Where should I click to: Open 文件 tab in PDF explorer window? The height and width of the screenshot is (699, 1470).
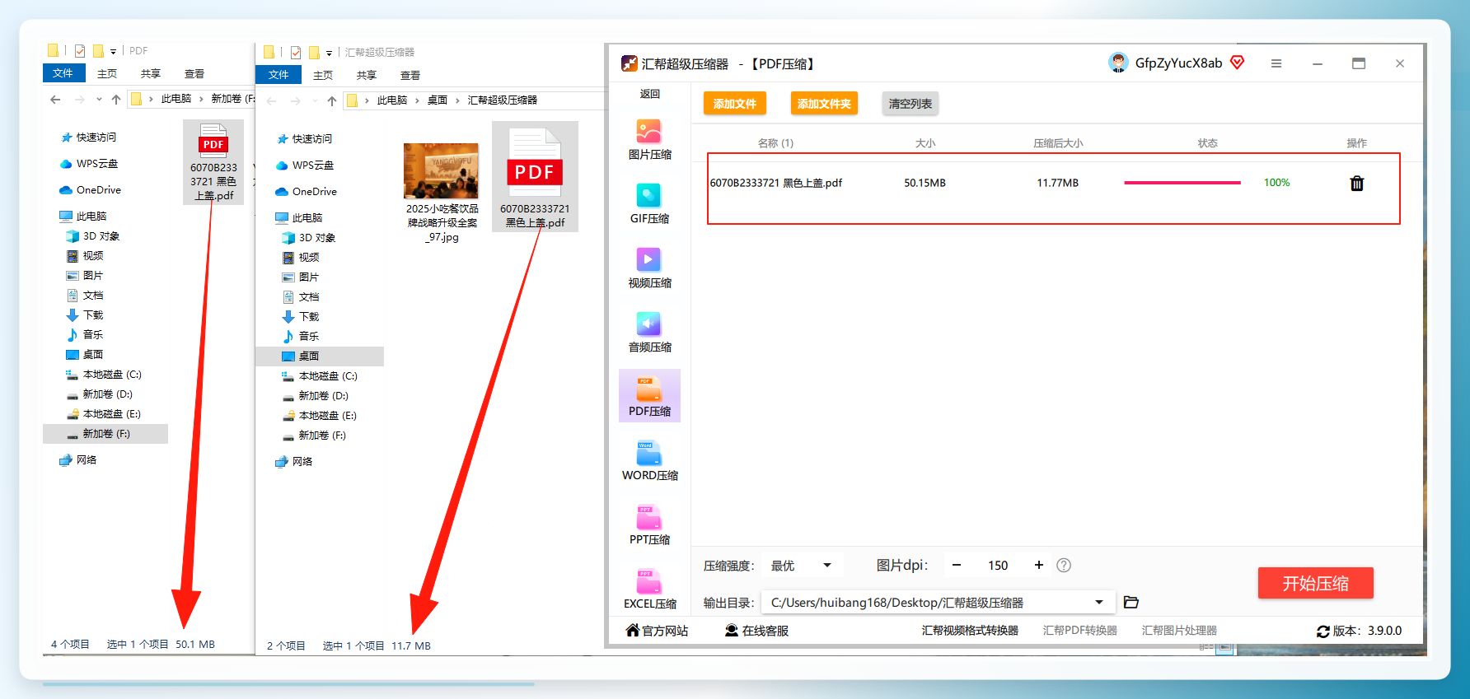[63, 73]
